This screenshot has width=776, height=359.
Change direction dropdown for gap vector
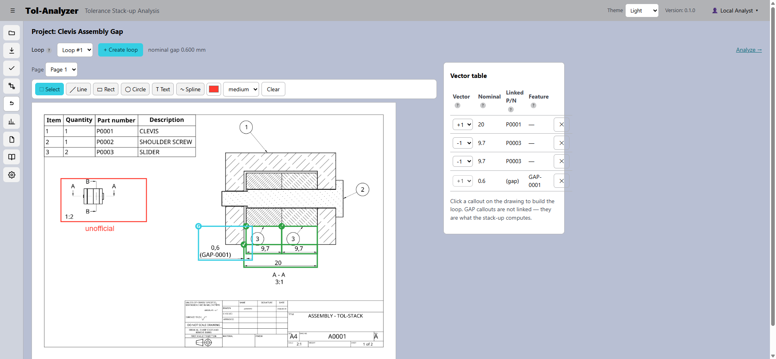[x=463, y=181]
